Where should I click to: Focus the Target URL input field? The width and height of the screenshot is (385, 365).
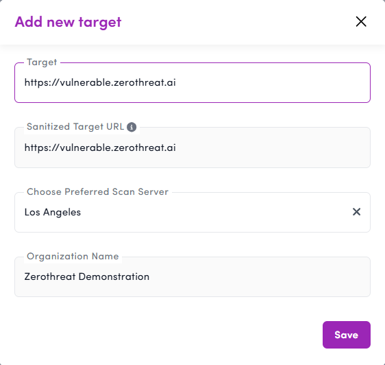(x=192, y=82)
